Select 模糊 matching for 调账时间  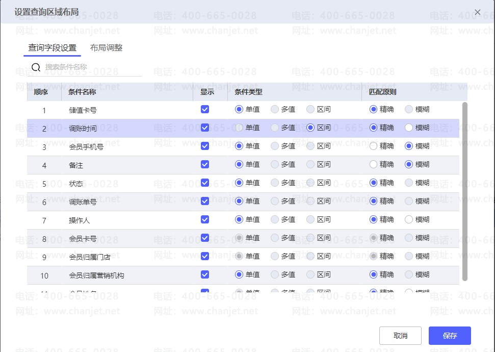coord(409,128)
